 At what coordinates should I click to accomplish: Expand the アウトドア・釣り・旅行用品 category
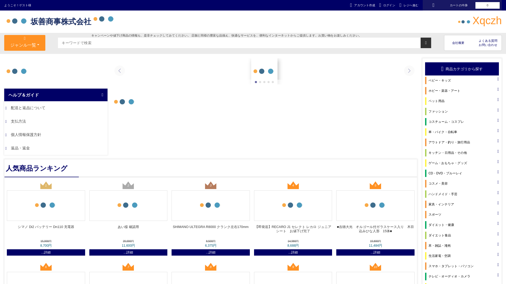coord(498,141)
